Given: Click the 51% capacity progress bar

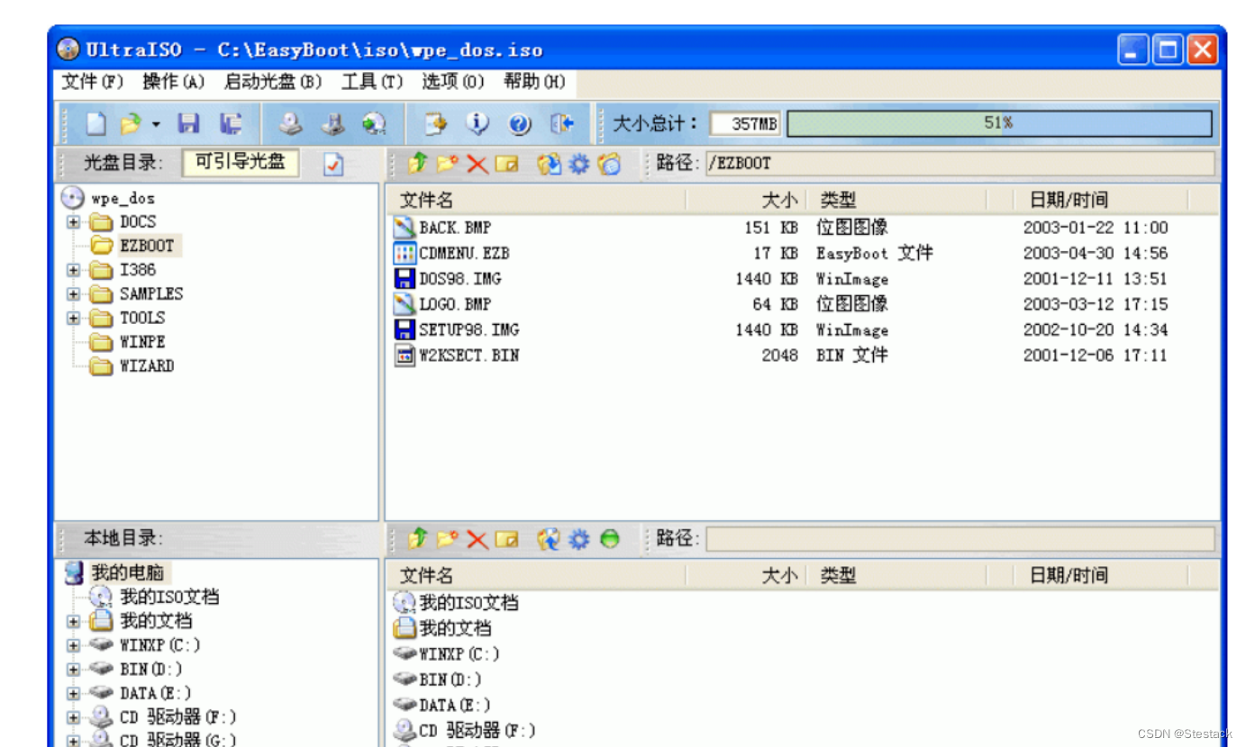Looking at the screenshot, I should pos(999,123).
